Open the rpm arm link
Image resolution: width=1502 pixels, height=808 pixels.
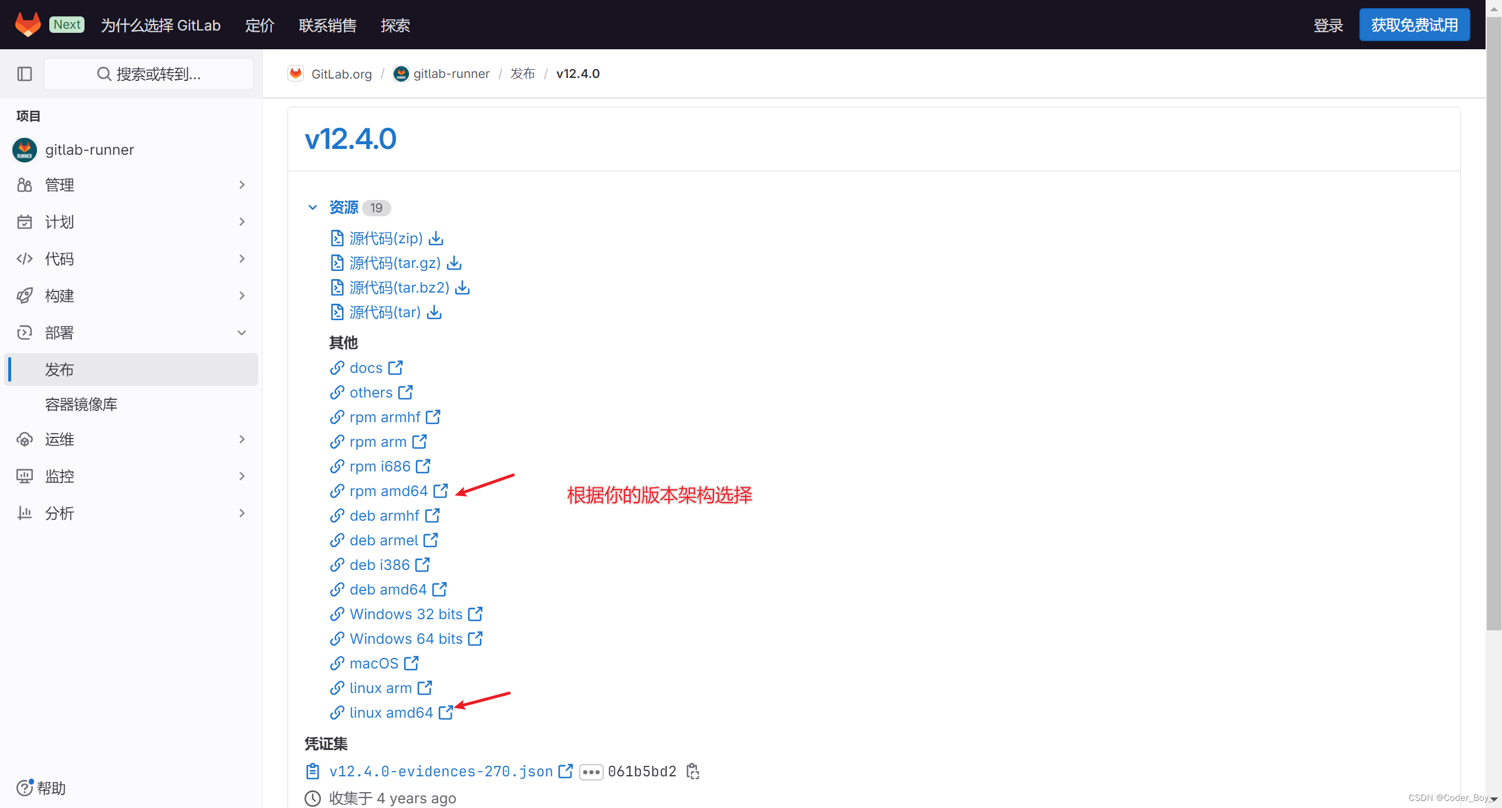[378, 442]
